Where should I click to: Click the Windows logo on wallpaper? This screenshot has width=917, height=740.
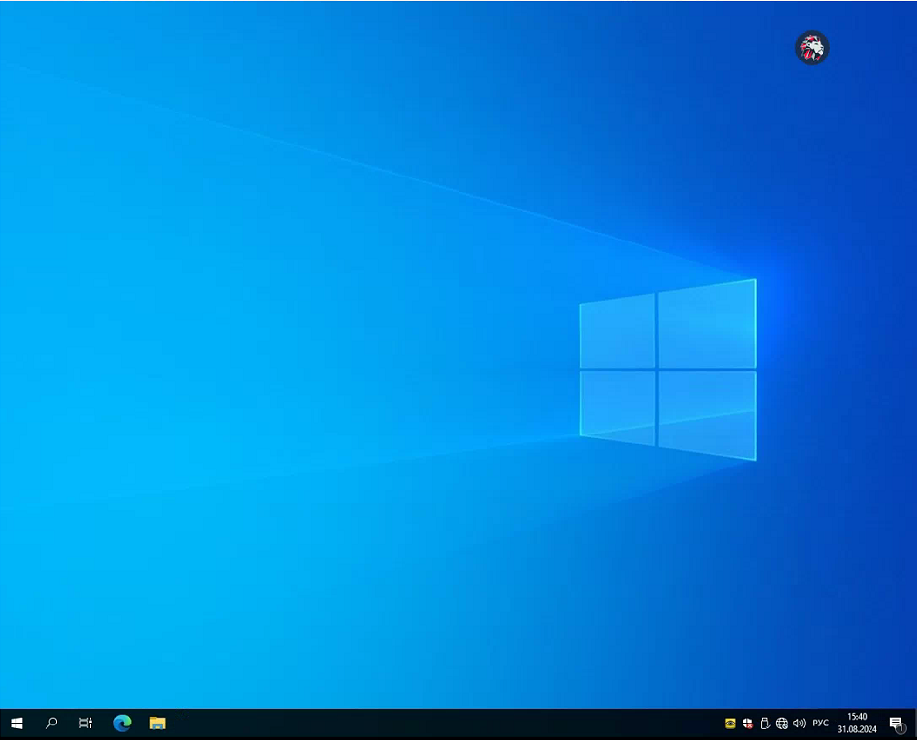(668, 370)
